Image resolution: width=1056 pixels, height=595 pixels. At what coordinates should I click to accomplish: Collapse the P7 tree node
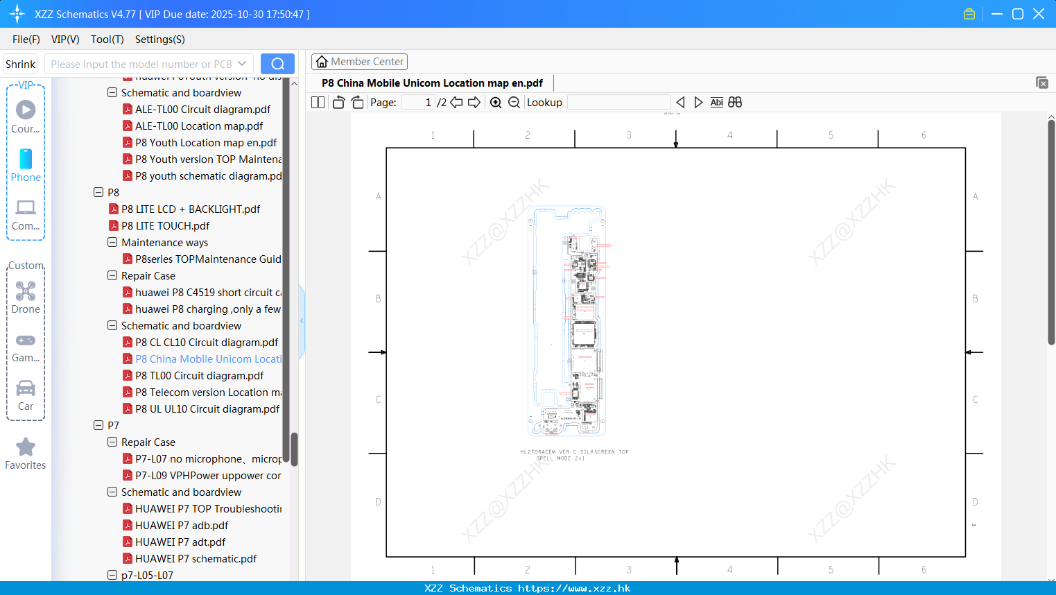98,425
